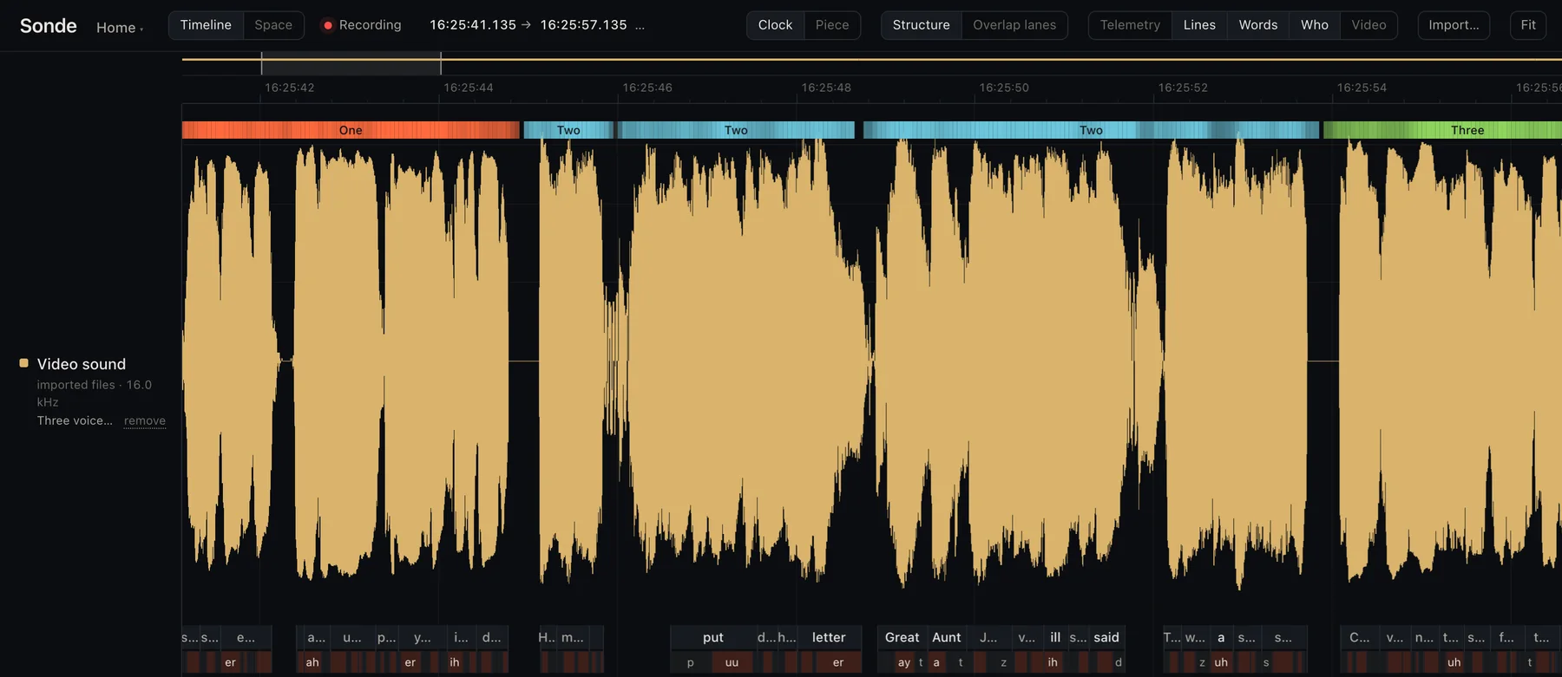Click the phoneme 'ay' under 'Great'

904,662
